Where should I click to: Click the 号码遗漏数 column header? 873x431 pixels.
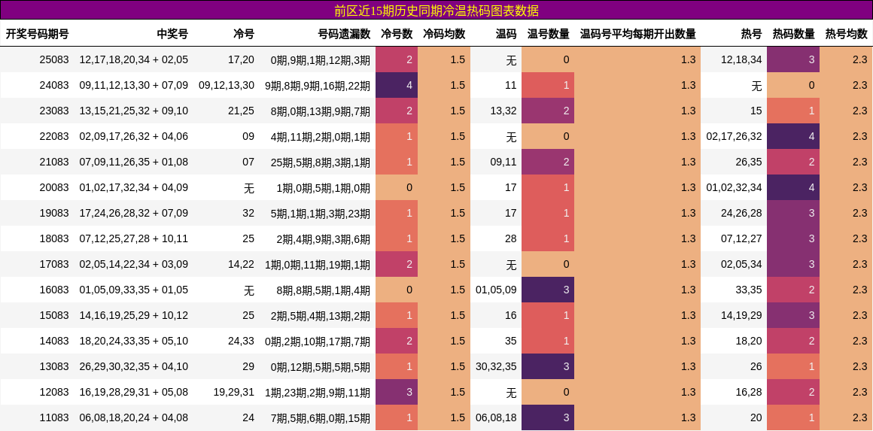tap(344, 34)
